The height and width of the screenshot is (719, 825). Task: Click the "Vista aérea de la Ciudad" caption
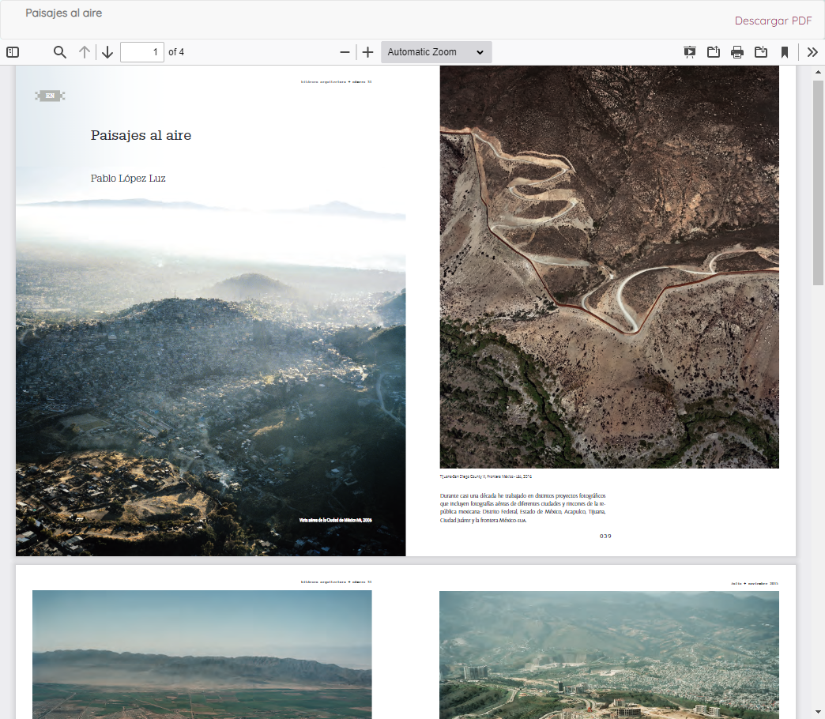(336, 520)
